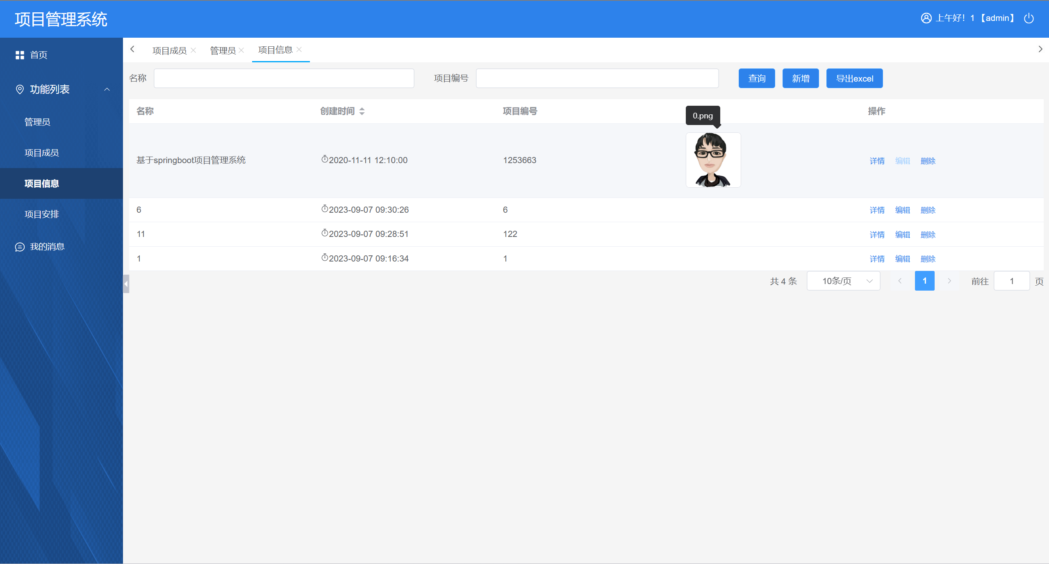Click the 导出excel button
The height and width of the screenshot is (564, 1049).
pyautogui.click(x=854, y=78)
